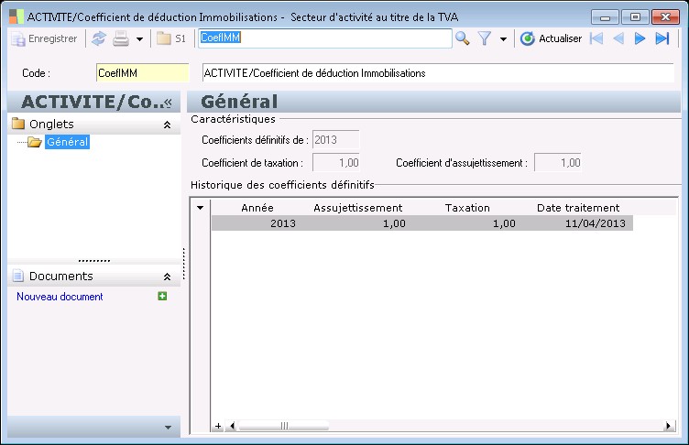Viewport: 689px width, 445px height.
Task: Minimize the window
Action: tap(605, 17)
